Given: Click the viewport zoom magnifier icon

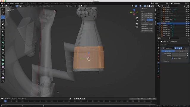Looking at the screenshot, I should tap(137, 18).
